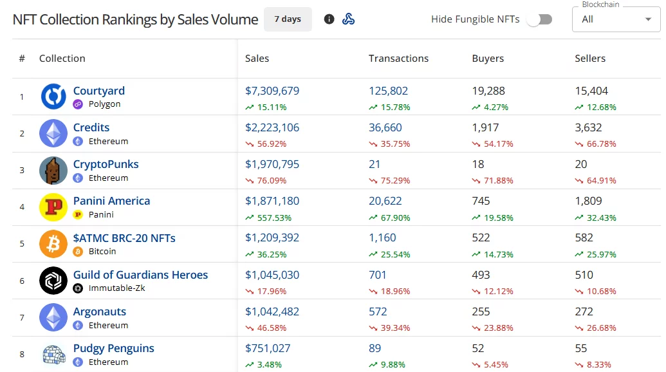Click the Courtyard collection logo

point(53,97)
